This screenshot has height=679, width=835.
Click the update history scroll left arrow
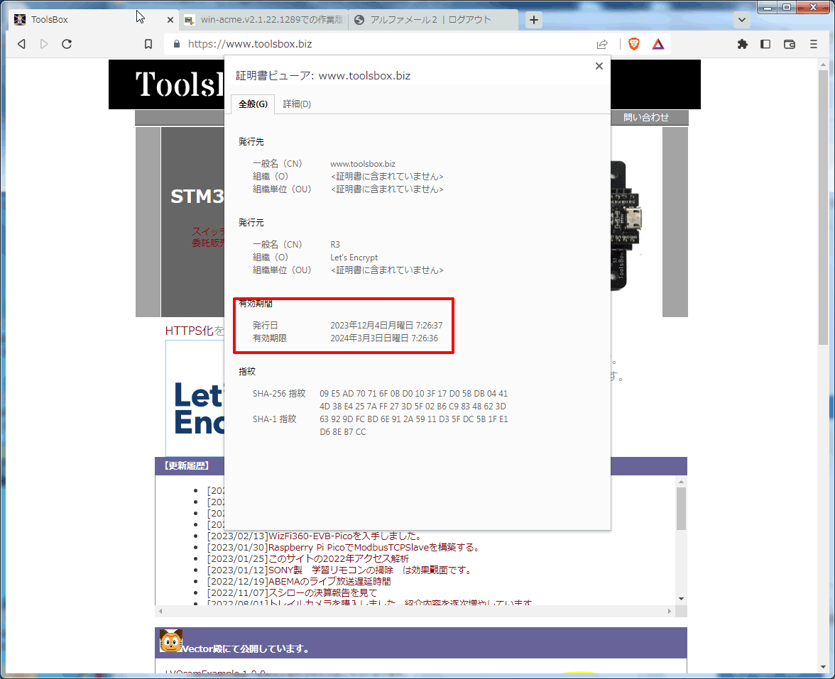tap(160, 611)
